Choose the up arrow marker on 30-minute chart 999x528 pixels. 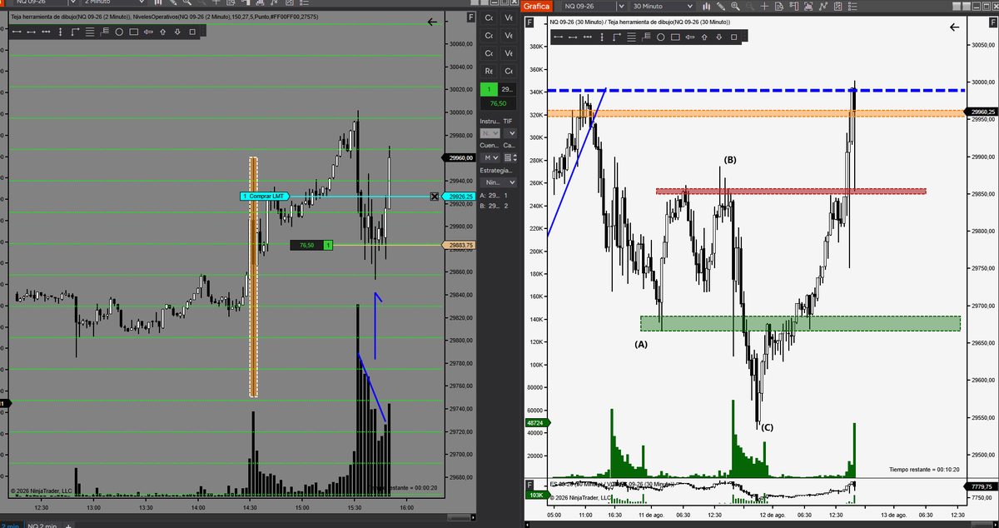[703, 37]
